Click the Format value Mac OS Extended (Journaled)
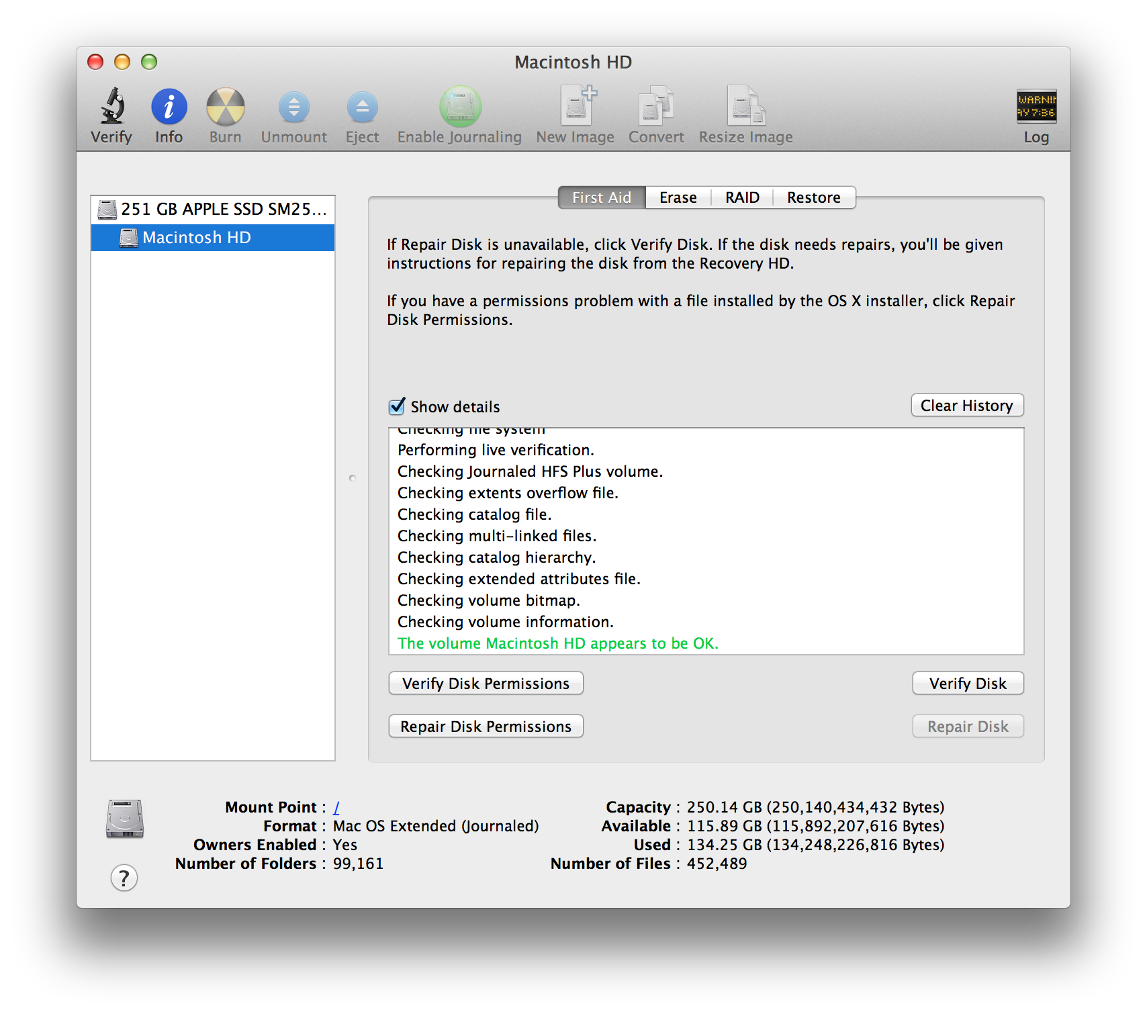The height and width of the screenshot is (1014, 1147). click(436, 826)
